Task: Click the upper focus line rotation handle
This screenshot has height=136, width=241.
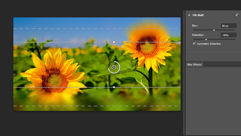Action: [x=114, y=42]
